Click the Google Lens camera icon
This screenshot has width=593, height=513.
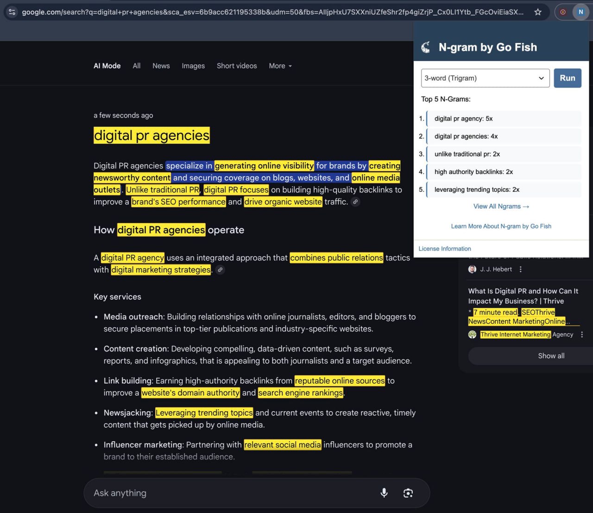(x=408, y=493)
